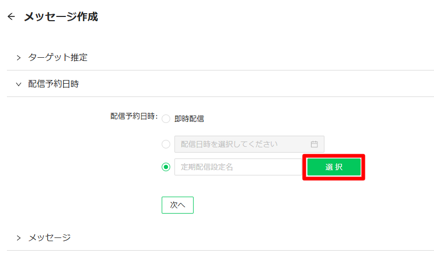Expand the メッセージ section title

click(49, 237)
